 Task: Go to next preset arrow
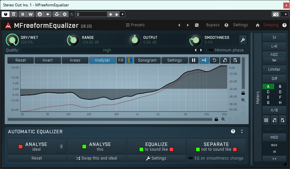pyautogui.click(x=188, y=25)
